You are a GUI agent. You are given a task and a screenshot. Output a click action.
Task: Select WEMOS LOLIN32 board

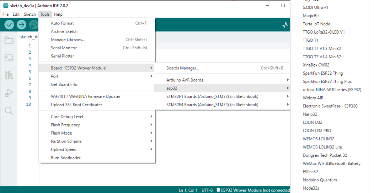pyautogui.click(x=318, y=139)
